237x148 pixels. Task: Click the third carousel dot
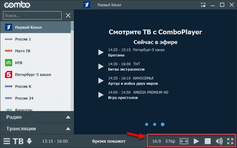[163, 124]
